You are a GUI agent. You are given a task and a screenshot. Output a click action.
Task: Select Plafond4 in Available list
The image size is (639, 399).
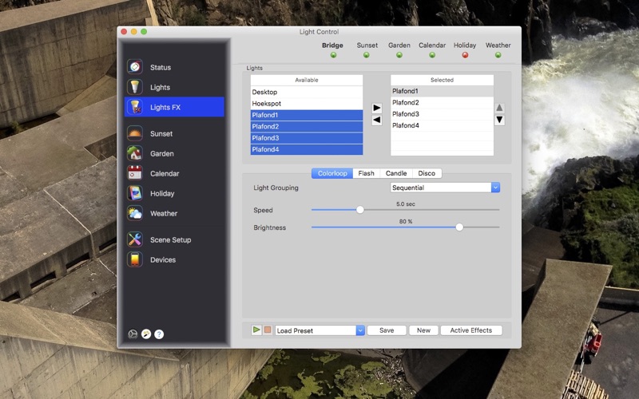click(307, 149)
